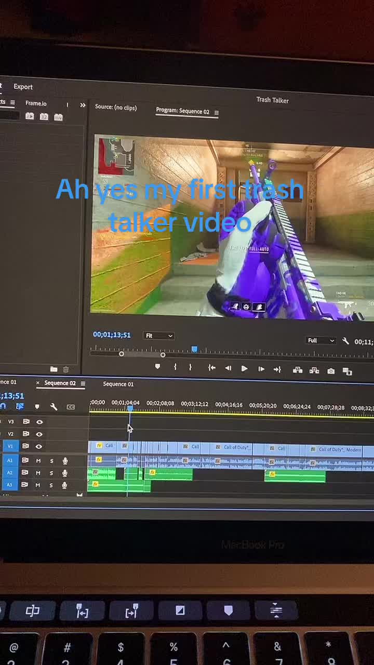Target the A2 track

point(9,473)
